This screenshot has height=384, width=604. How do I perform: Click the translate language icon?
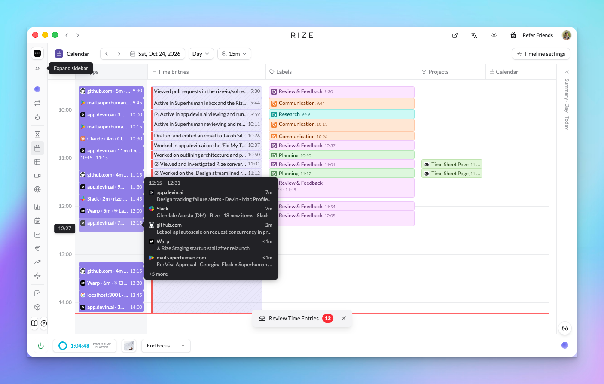click(474, 35)
